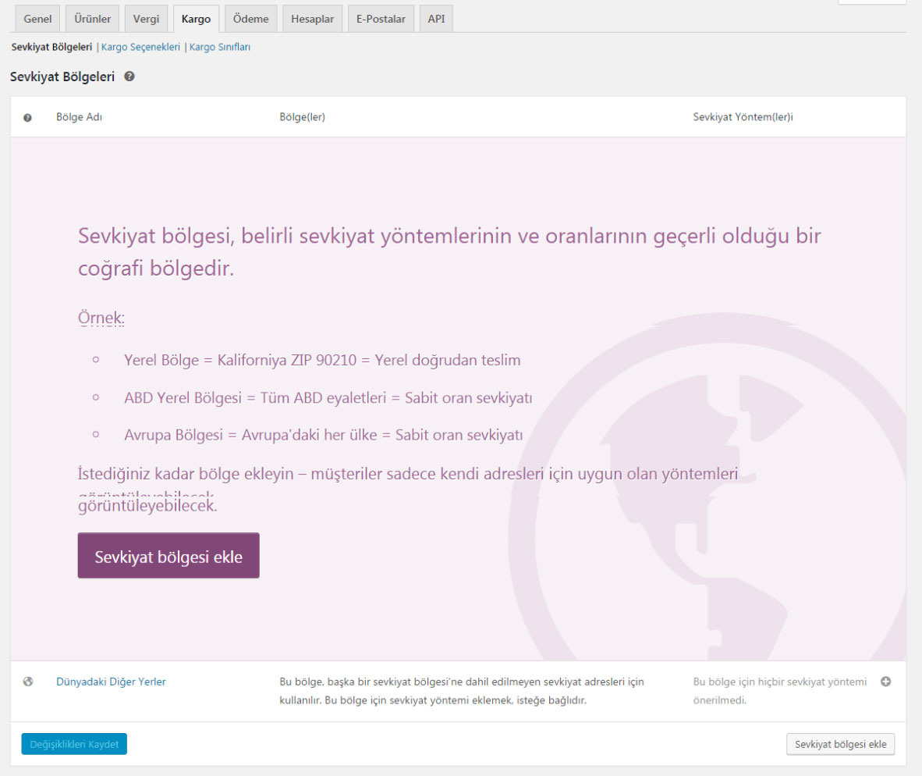Click the large purple Sevkiyat bölgesi ekle button
The height and width of the screenshot is (776, 922).
(x=168, y=555)
